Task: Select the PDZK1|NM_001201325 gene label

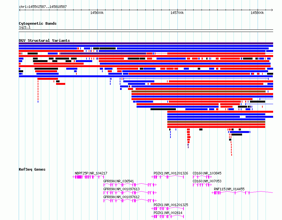Action: point(171,205)
